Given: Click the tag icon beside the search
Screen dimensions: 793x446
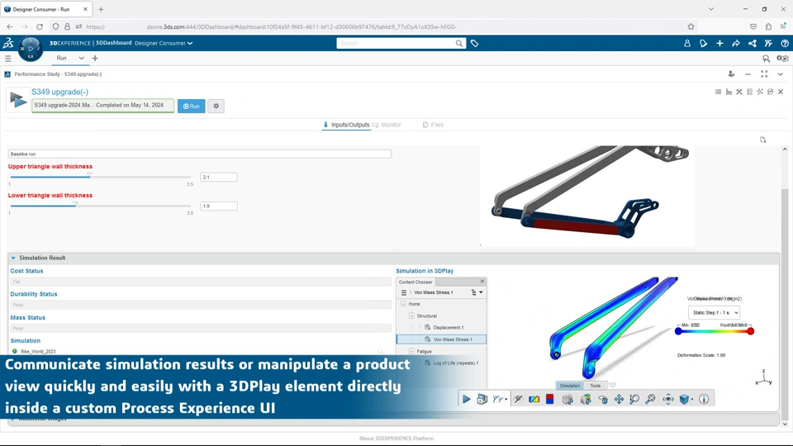Looking at the screenshot, I should click(x=474, y=44).
